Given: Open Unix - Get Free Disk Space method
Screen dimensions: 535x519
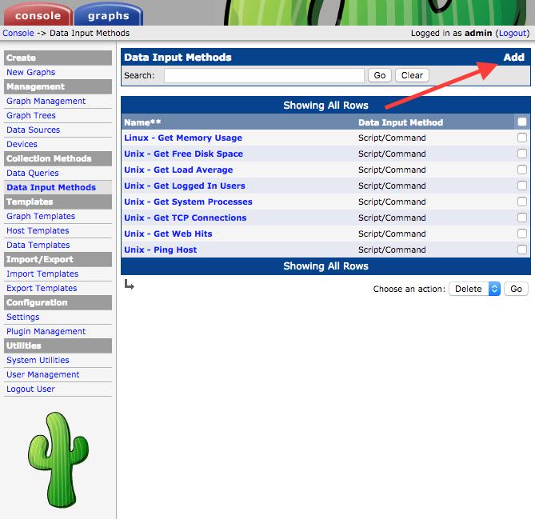Looking at the screenshot, I should (x=183, y=154).
